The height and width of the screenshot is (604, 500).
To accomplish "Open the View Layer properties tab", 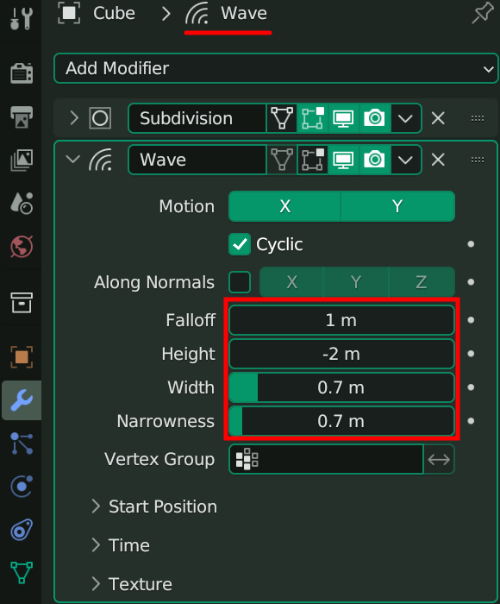I will coord(22,160).
